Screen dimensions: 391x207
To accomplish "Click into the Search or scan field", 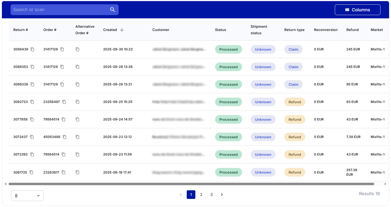I will pos(59,9).
